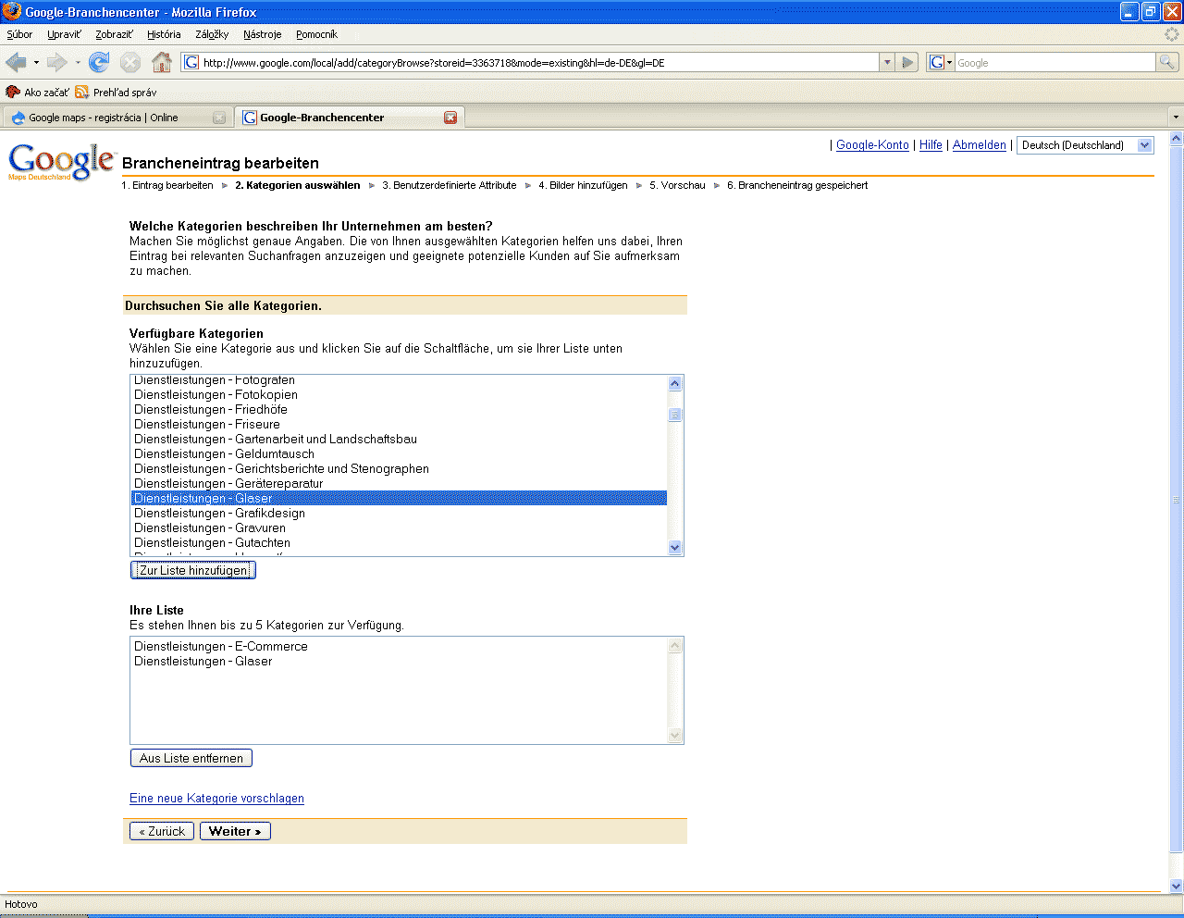Click the Google-Konto link

(x=872, y=145)
